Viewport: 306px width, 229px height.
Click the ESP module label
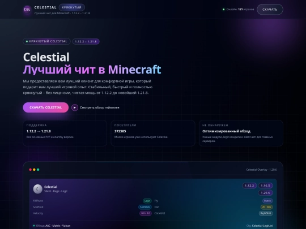(156, 207)
